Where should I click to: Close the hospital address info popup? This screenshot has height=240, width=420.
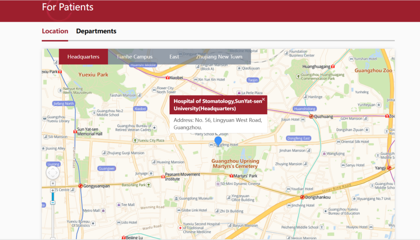[x=264, y=99]
